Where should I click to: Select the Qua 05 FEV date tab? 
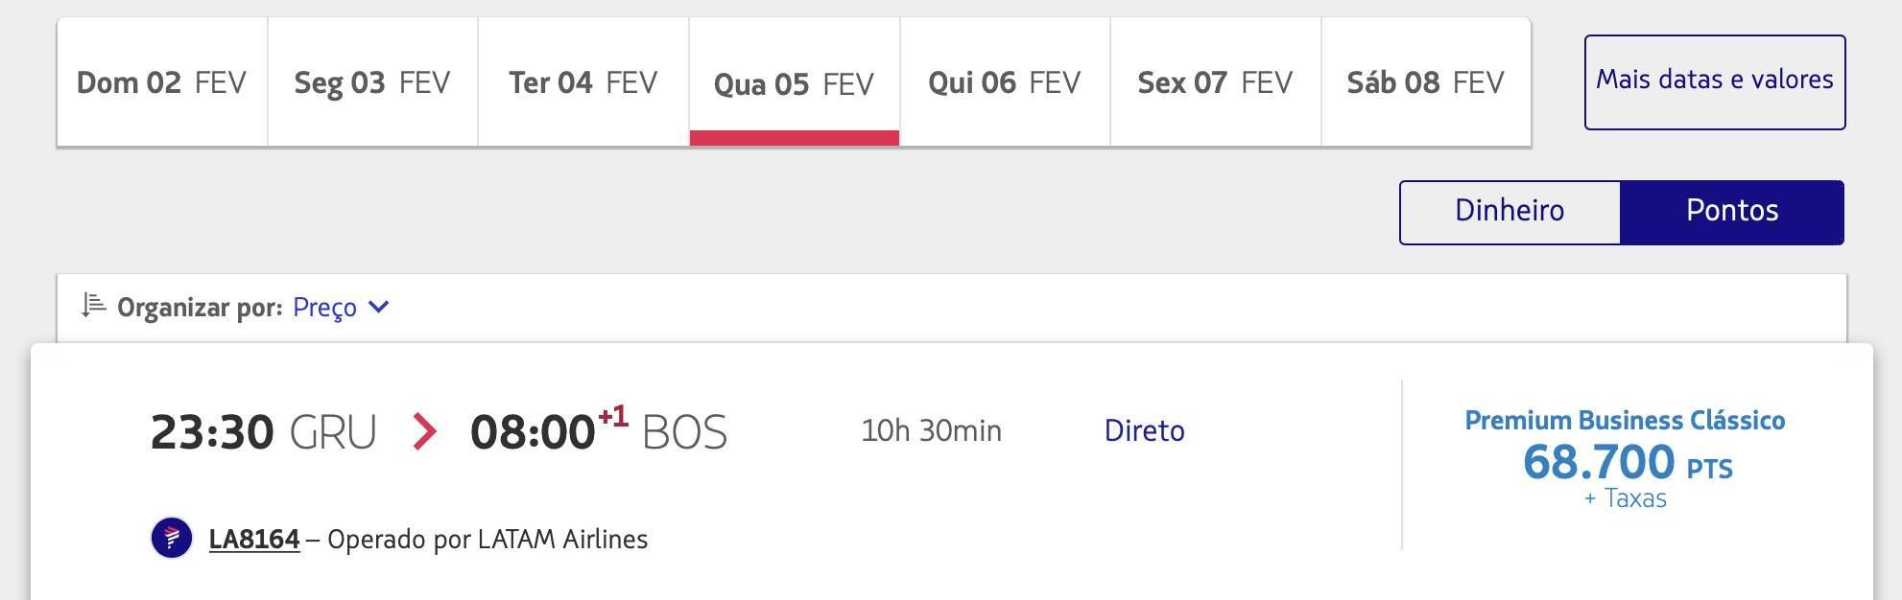pyautogui.click(x=795, y=82)
